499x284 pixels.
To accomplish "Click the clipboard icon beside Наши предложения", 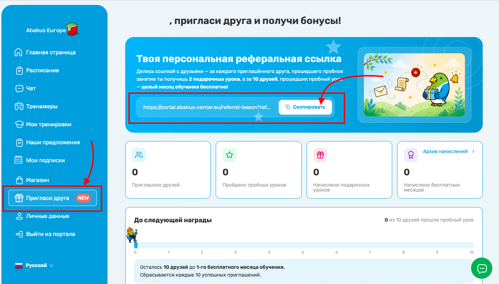I will 19,143.
